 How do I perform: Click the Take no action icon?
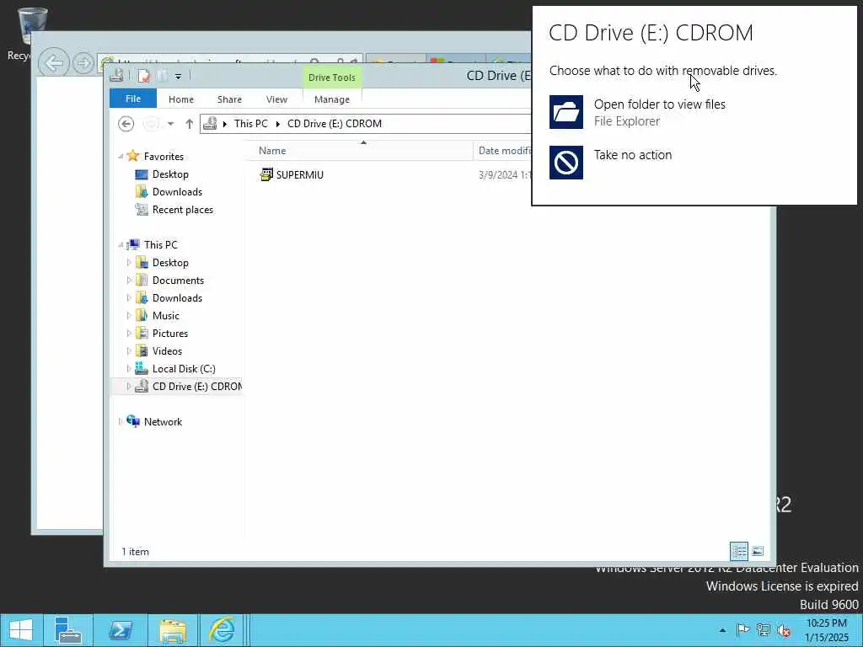pyautogui.click(x=566, y=163)
